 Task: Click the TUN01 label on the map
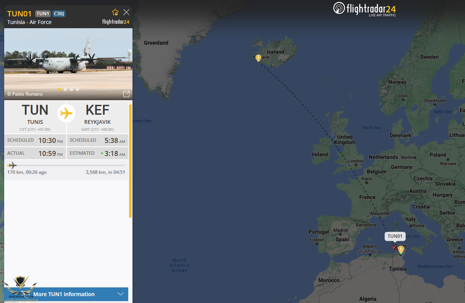click(395, 236)
